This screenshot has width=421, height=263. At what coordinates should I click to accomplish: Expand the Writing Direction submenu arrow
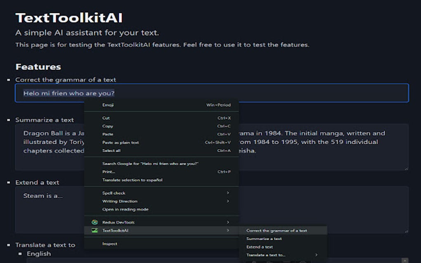click(228, 201)
